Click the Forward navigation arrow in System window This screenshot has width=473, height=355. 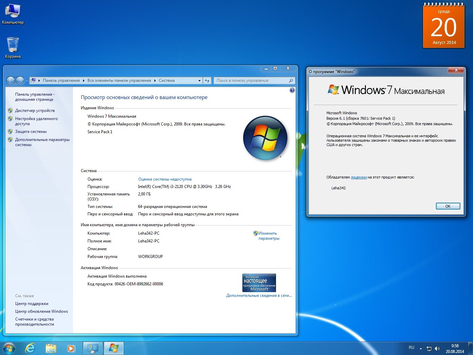point(20,80)
